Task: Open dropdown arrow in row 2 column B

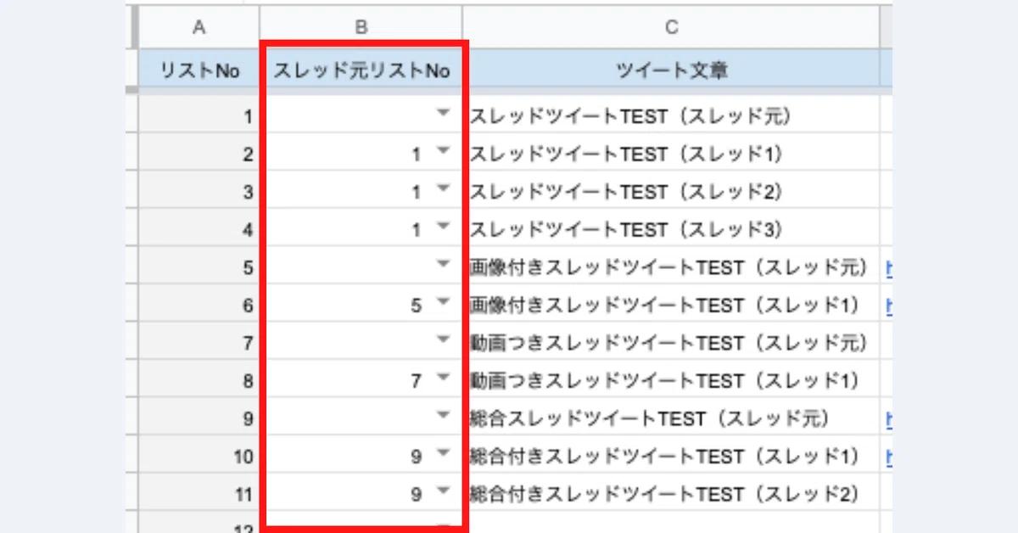Action: [x=442, y=152]
